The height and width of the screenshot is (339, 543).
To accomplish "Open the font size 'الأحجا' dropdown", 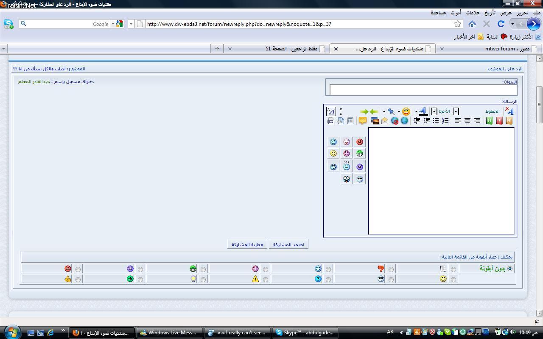I will coord(434,111).
